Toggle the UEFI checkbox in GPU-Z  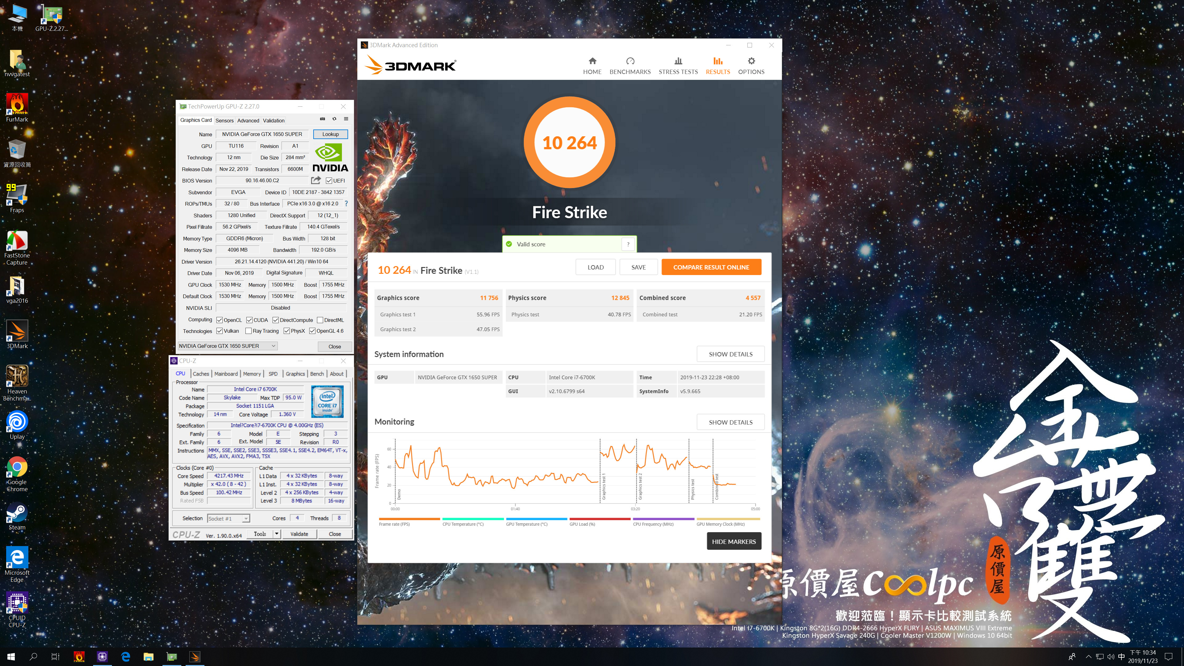coord(329,181)
